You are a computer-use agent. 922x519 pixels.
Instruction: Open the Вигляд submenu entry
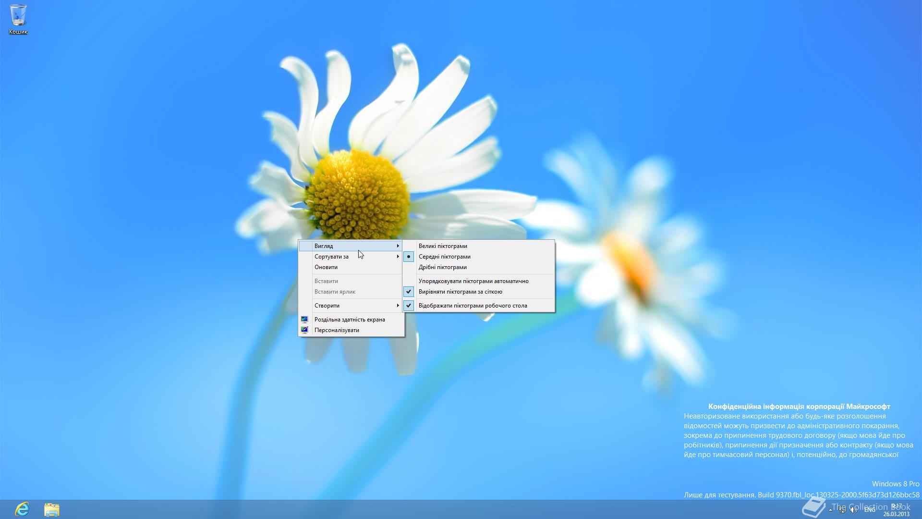[x=351, y=246]
